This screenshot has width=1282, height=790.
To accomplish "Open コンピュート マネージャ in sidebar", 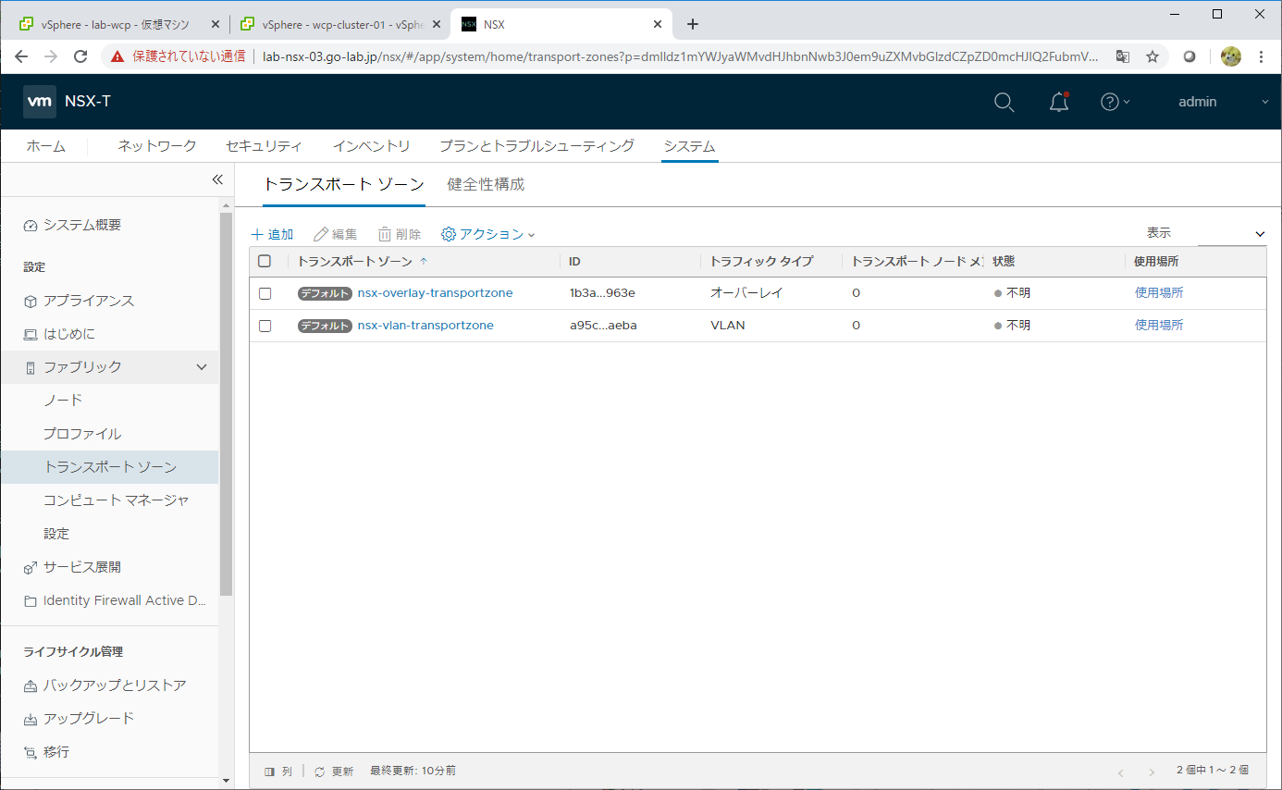I will pos(117,500).
